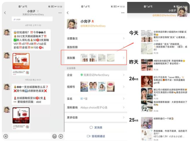Open 26 Sept post about 出游妆容

164,94
